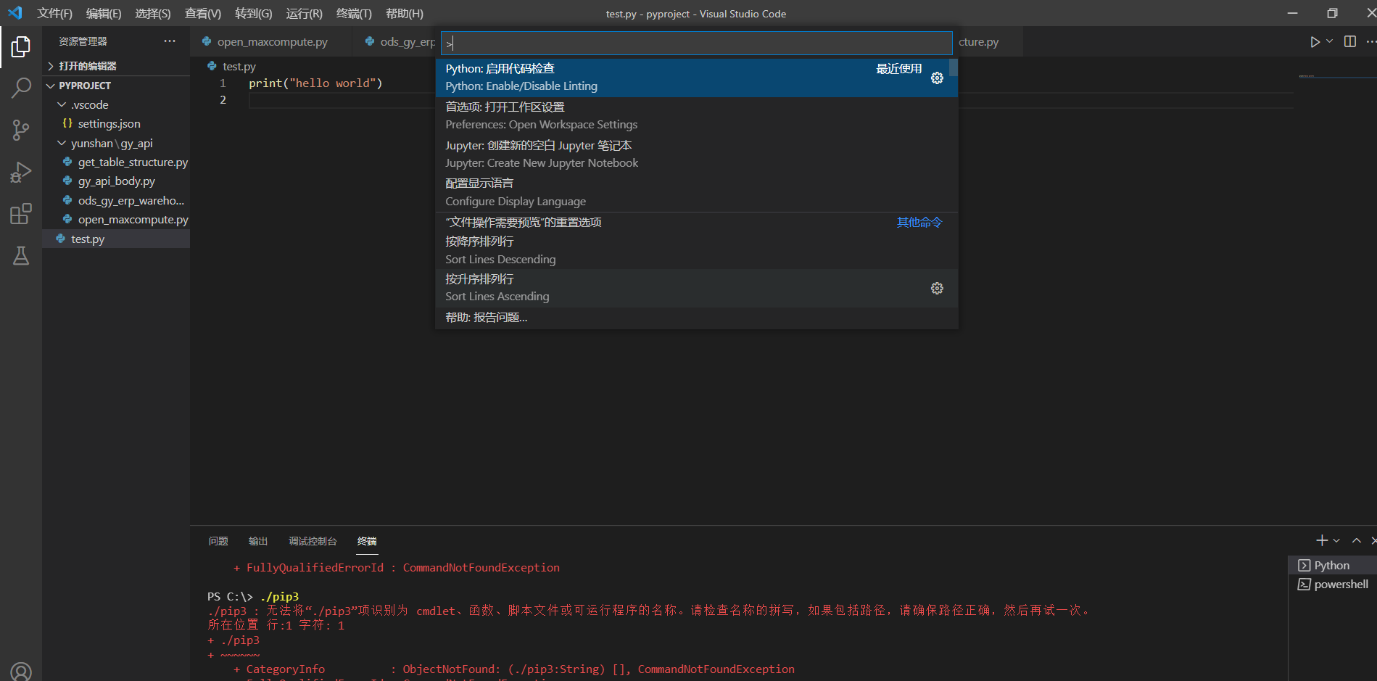The image size is (1377, 681).
Task: Switch to the 调试控制台 panel tab
Action: (313, 541)
